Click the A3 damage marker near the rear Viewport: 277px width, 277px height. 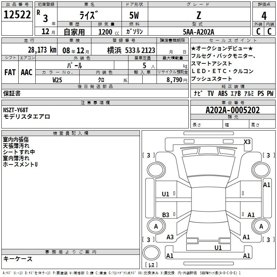point(170,237)
